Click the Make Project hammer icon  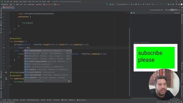(x=107, y=4)
